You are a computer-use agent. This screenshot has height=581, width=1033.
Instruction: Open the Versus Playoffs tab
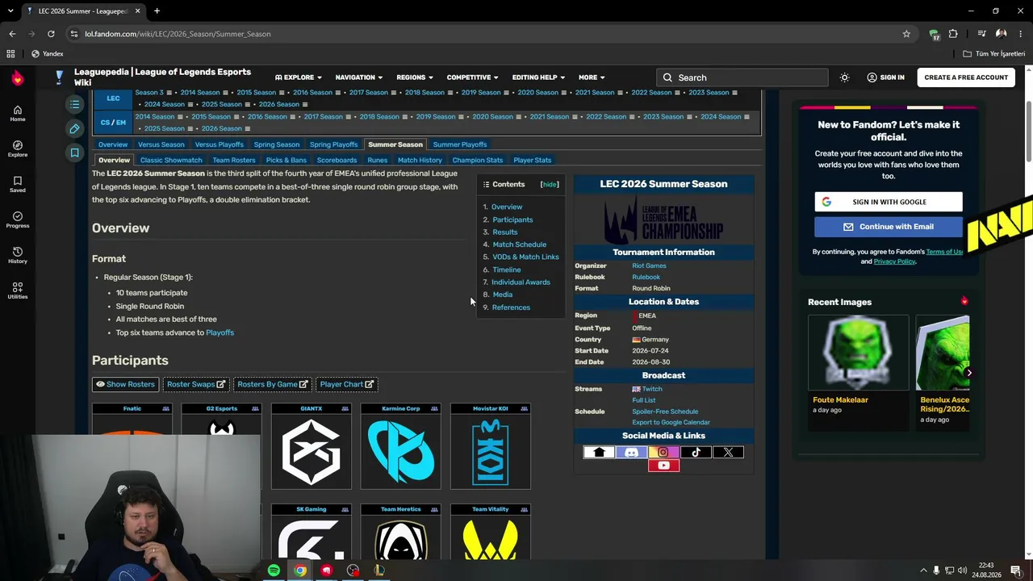point(219,144)
